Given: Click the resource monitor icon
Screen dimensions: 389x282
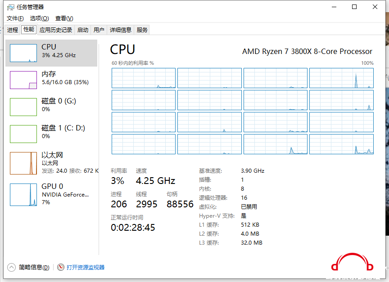Looking at the screenshot, I should point(61,267).
